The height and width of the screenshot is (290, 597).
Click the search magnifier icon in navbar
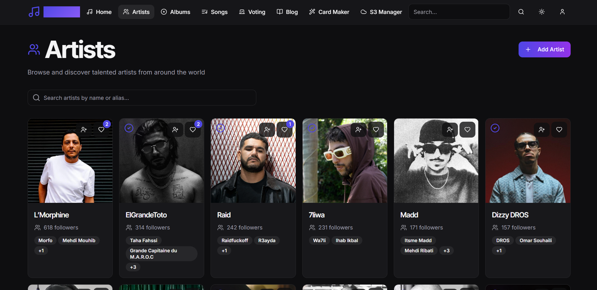521,12
